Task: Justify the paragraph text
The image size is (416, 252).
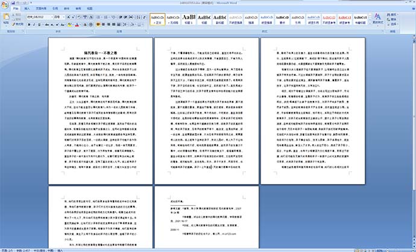Action: pos(113,25)
